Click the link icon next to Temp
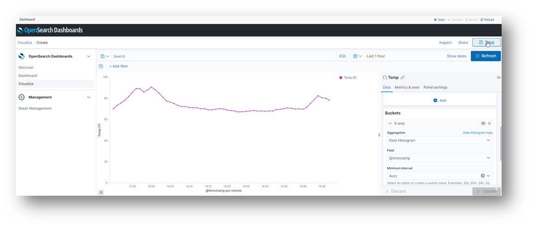 402,77
